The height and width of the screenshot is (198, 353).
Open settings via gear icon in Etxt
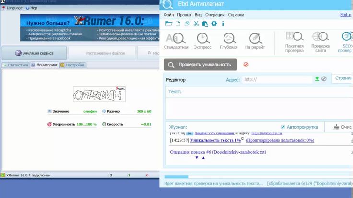[214, 23]
